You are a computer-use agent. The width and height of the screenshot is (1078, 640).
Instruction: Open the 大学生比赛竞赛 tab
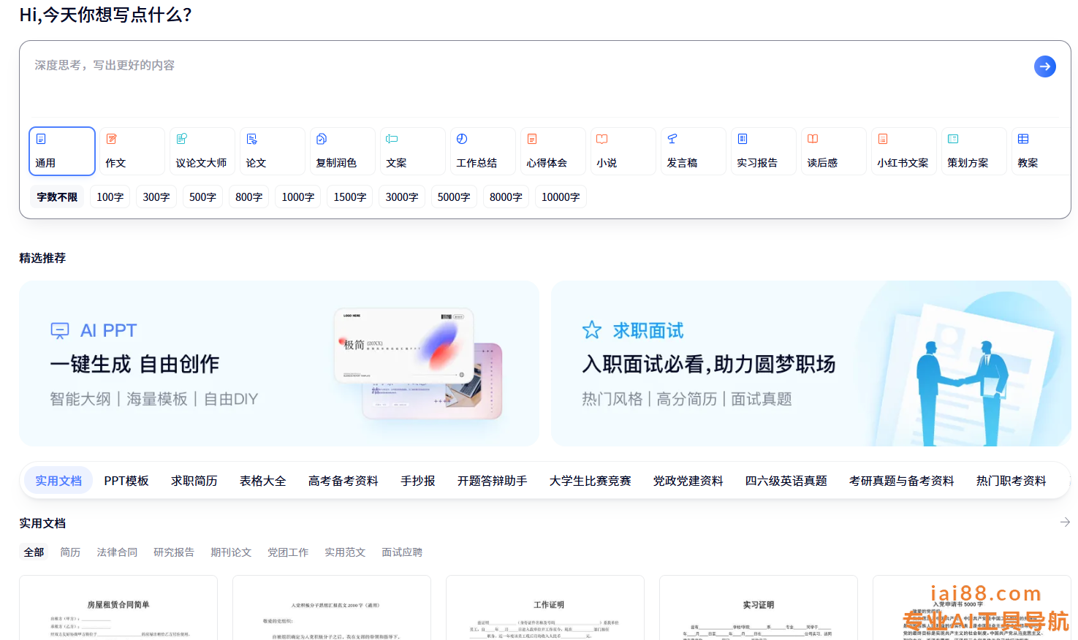tap(591, 481)
